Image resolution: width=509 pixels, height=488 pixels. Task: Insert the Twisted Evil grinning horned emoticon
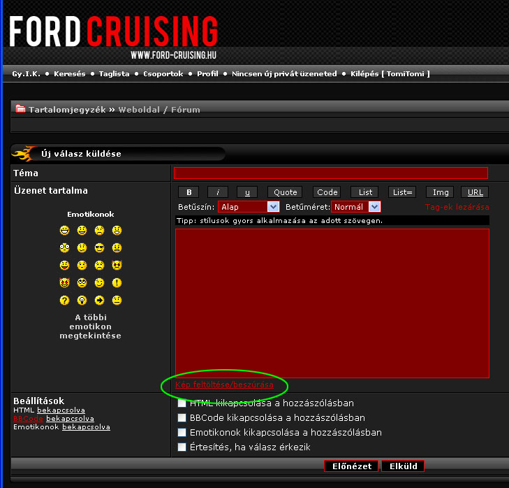[65, 283]
